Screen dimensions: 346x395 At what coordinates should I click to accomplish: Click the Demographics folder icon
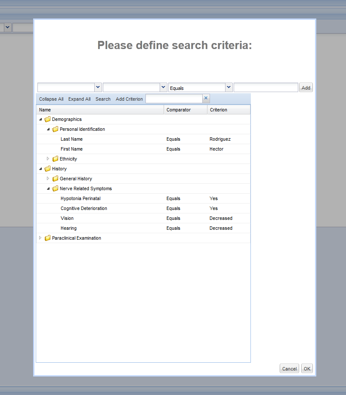point(47,119)
